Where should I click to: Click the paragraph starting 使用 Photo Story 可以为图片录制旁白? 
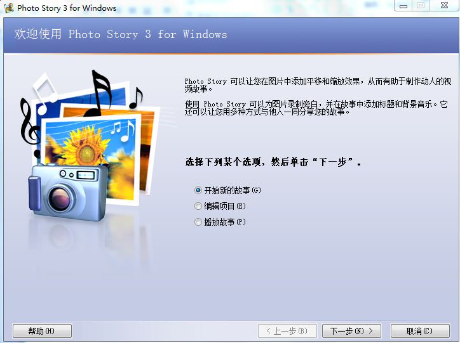tap(316, 108)
